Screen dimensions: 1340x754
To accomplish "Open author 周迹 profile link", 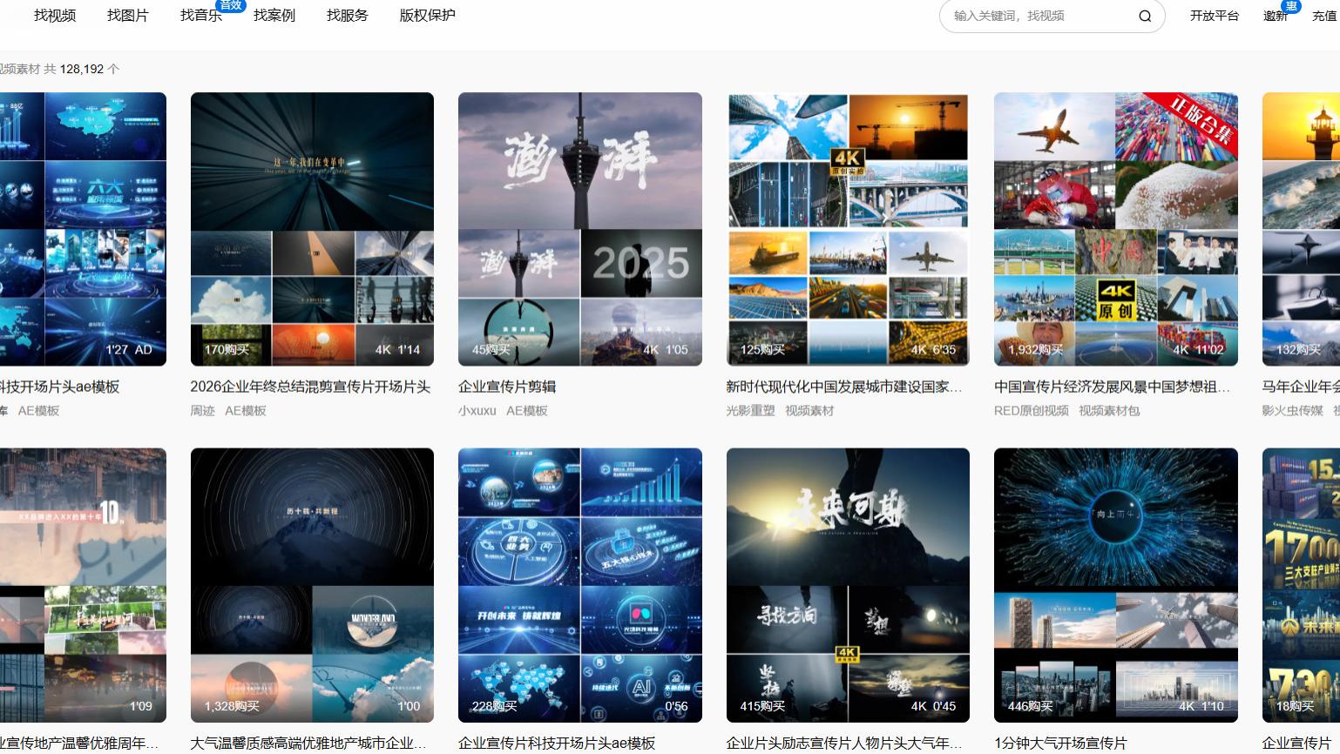I will (x=202, y=410).
